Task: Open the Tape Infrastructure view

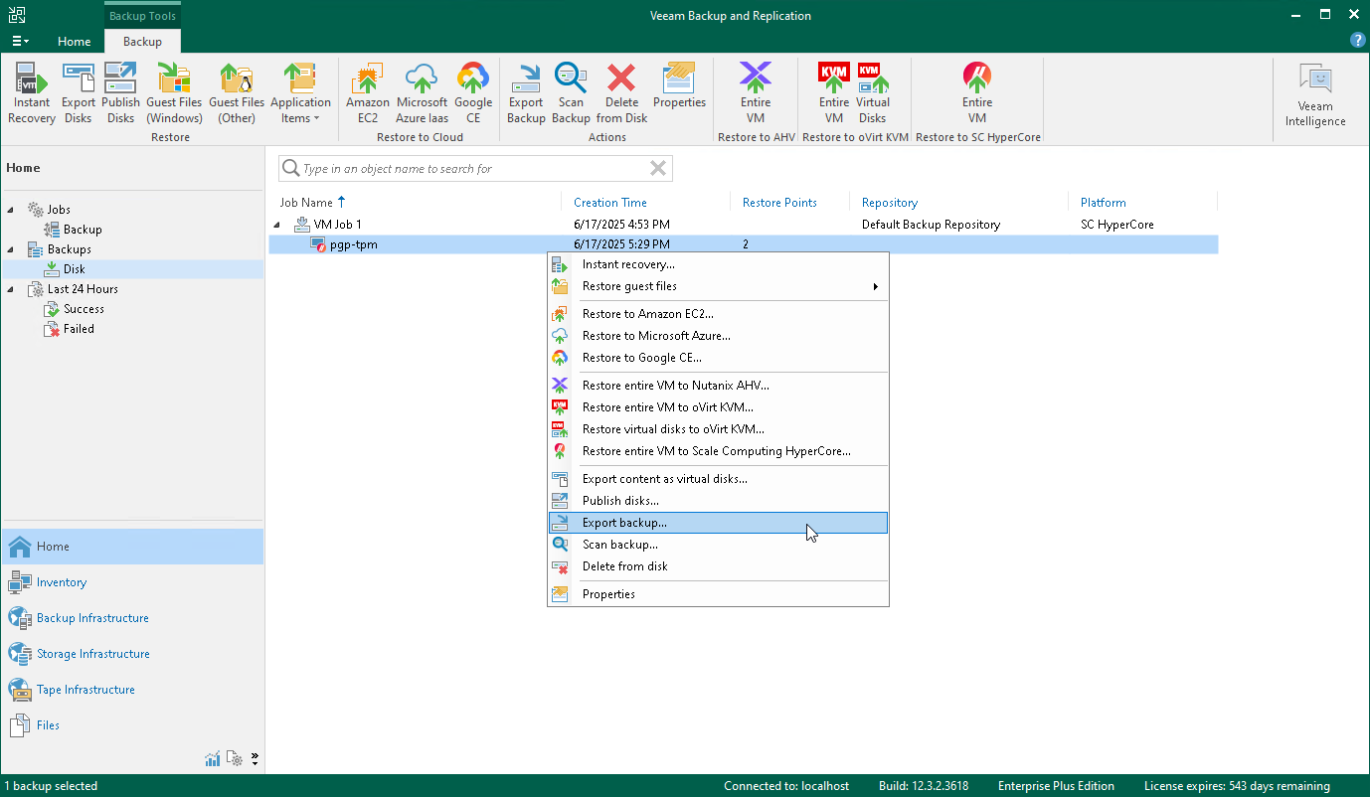Action: coord(132,690)
